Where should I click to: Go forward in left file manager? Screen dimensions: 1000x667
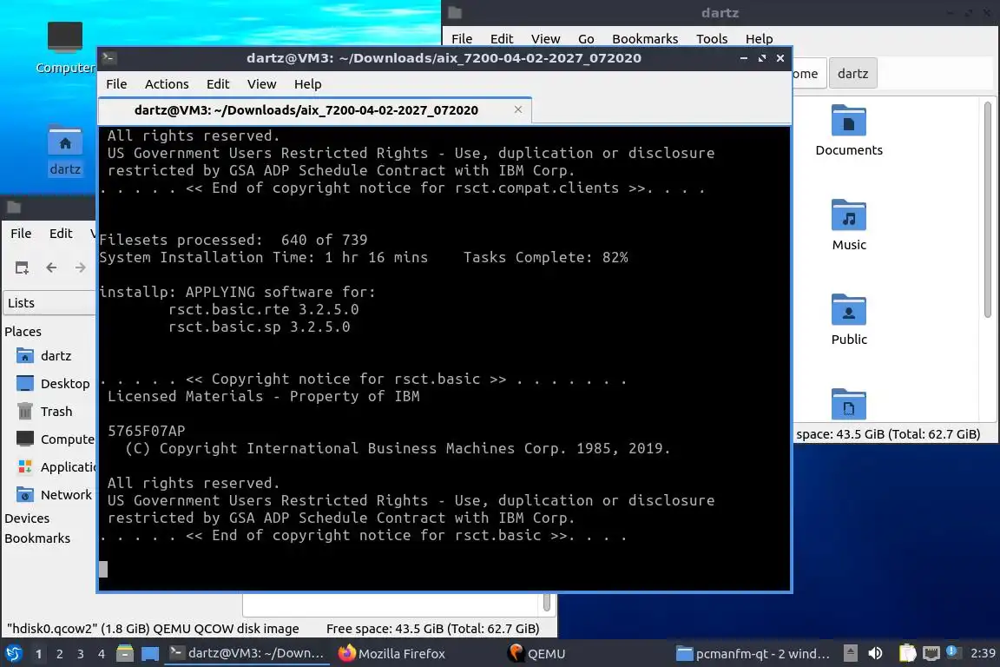point(80,267)
